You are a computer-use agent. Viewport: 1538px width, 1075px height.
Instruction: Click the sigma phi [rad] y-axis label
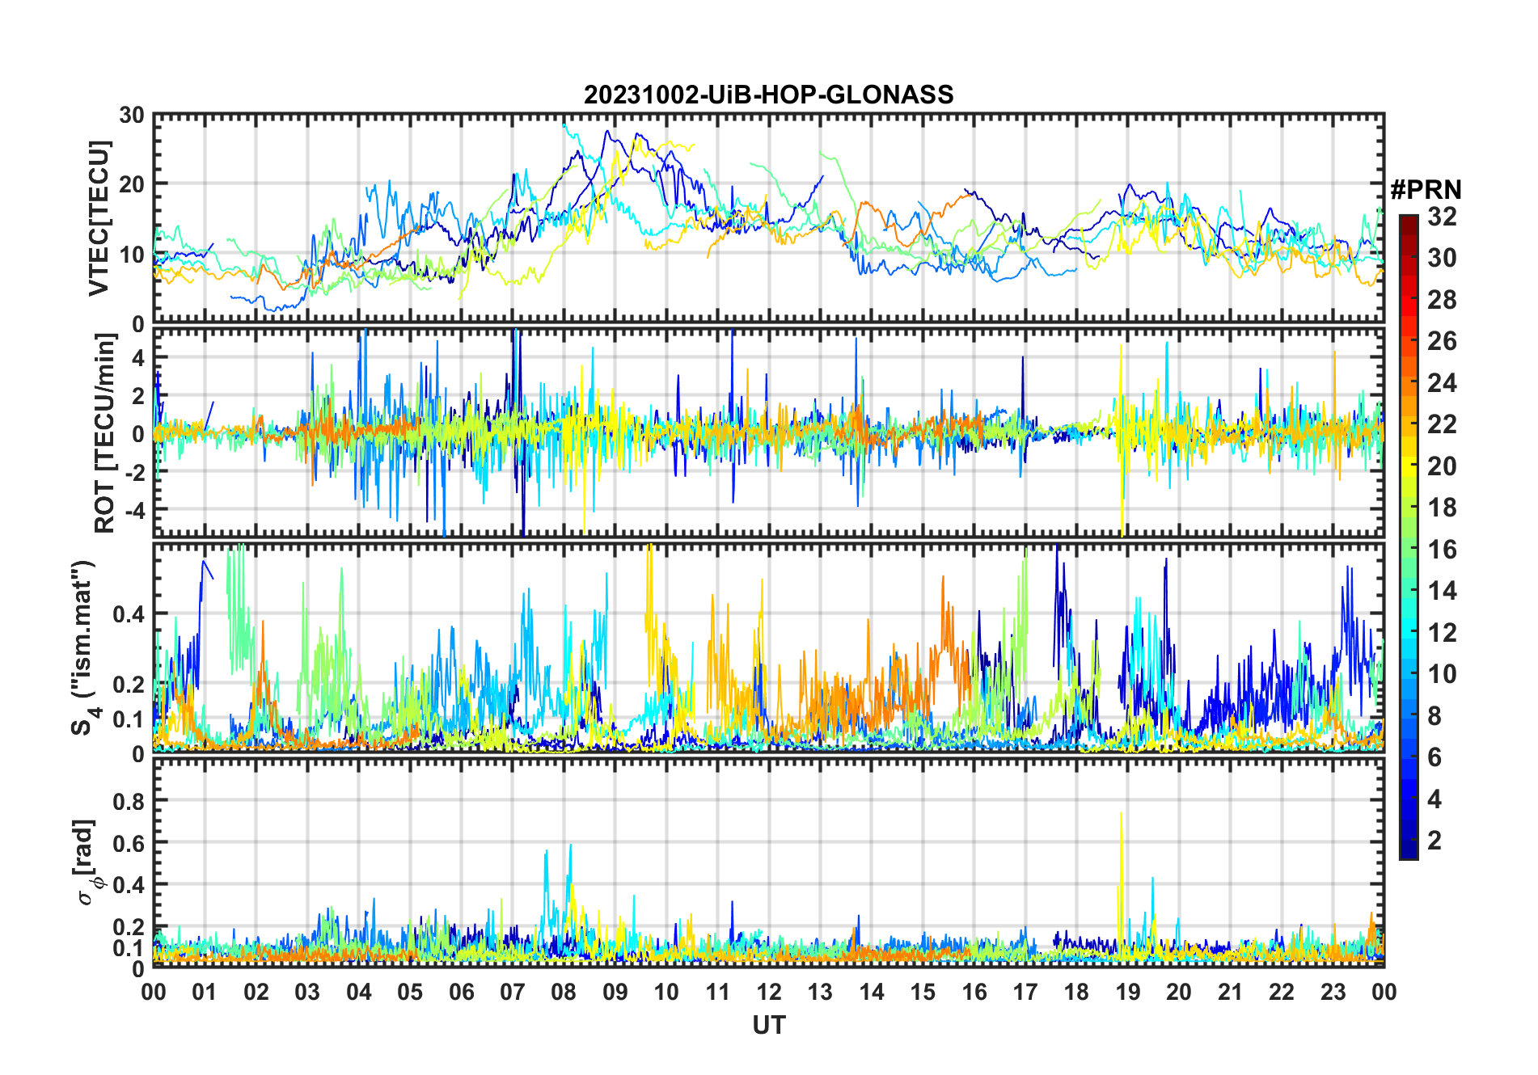[x=87, y=862]
